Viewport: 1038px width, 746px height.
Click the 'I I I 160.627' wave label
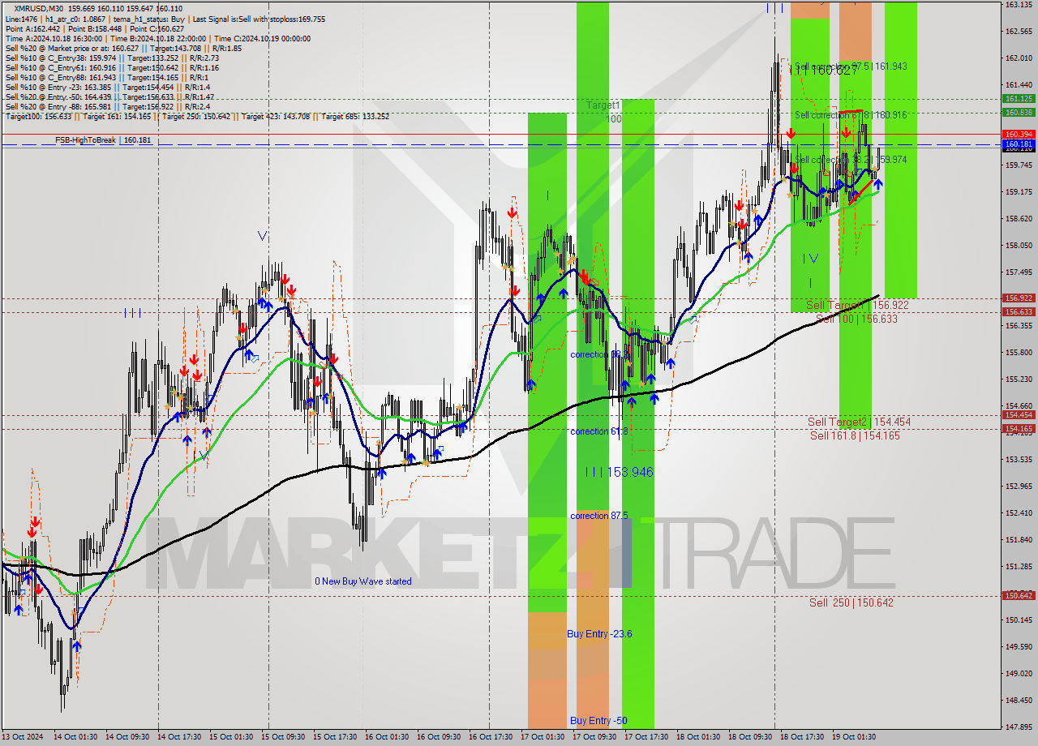(x=824, y=71)
